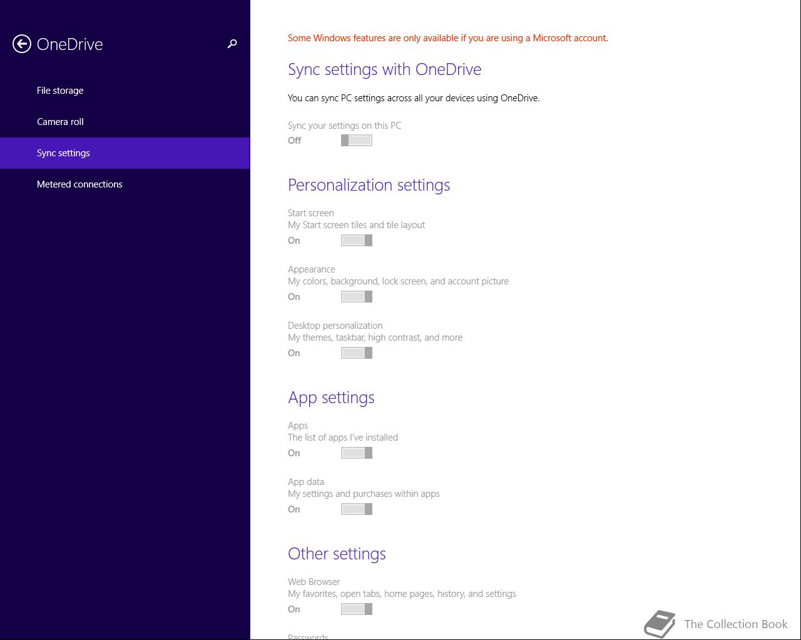Open Metered connections section
The width and height of the screenshot is (801, 640).
125,184
